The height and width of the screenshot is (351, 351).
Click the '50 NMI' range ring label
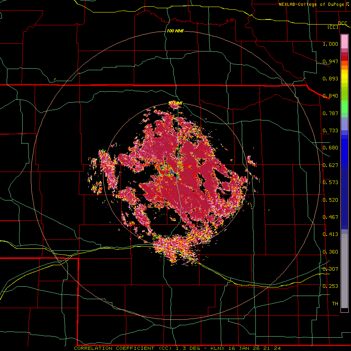pyautogui.click(x=175, y=103)
